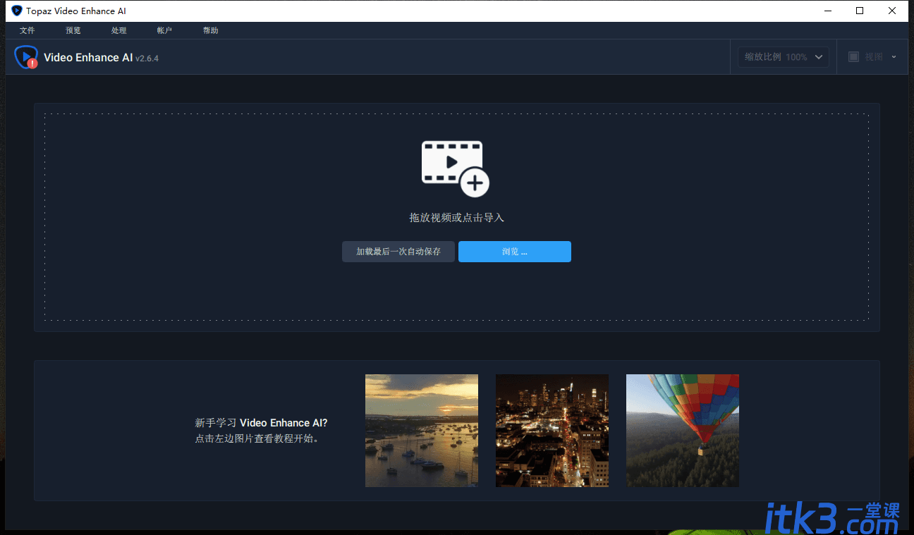Click the Video Enhance AI title text
The width and height of the screenshot is (914, 535).
pos(88,58)
